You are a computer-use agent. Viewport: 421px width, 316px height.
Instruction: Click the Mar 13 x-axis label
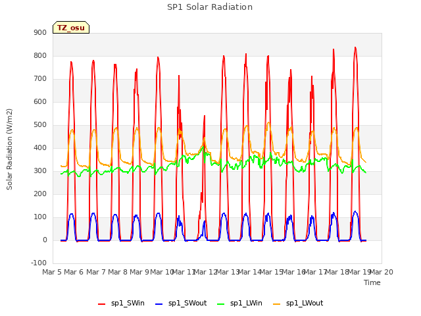click(x=228, y=272)
